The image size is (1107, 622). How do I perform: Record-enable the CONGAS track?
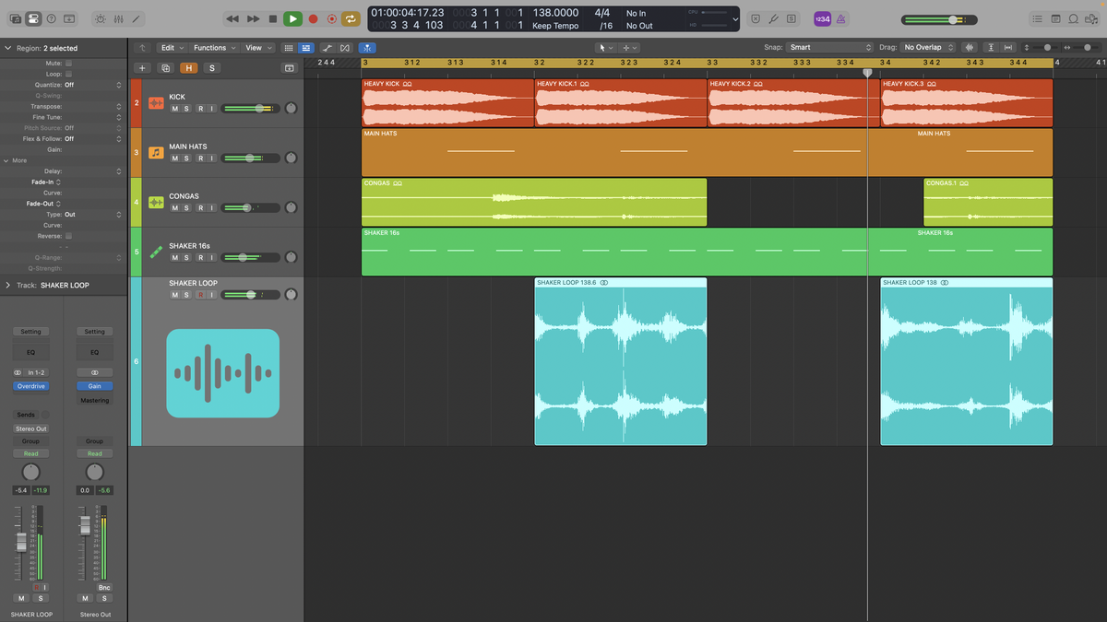(x=199, y=208)
